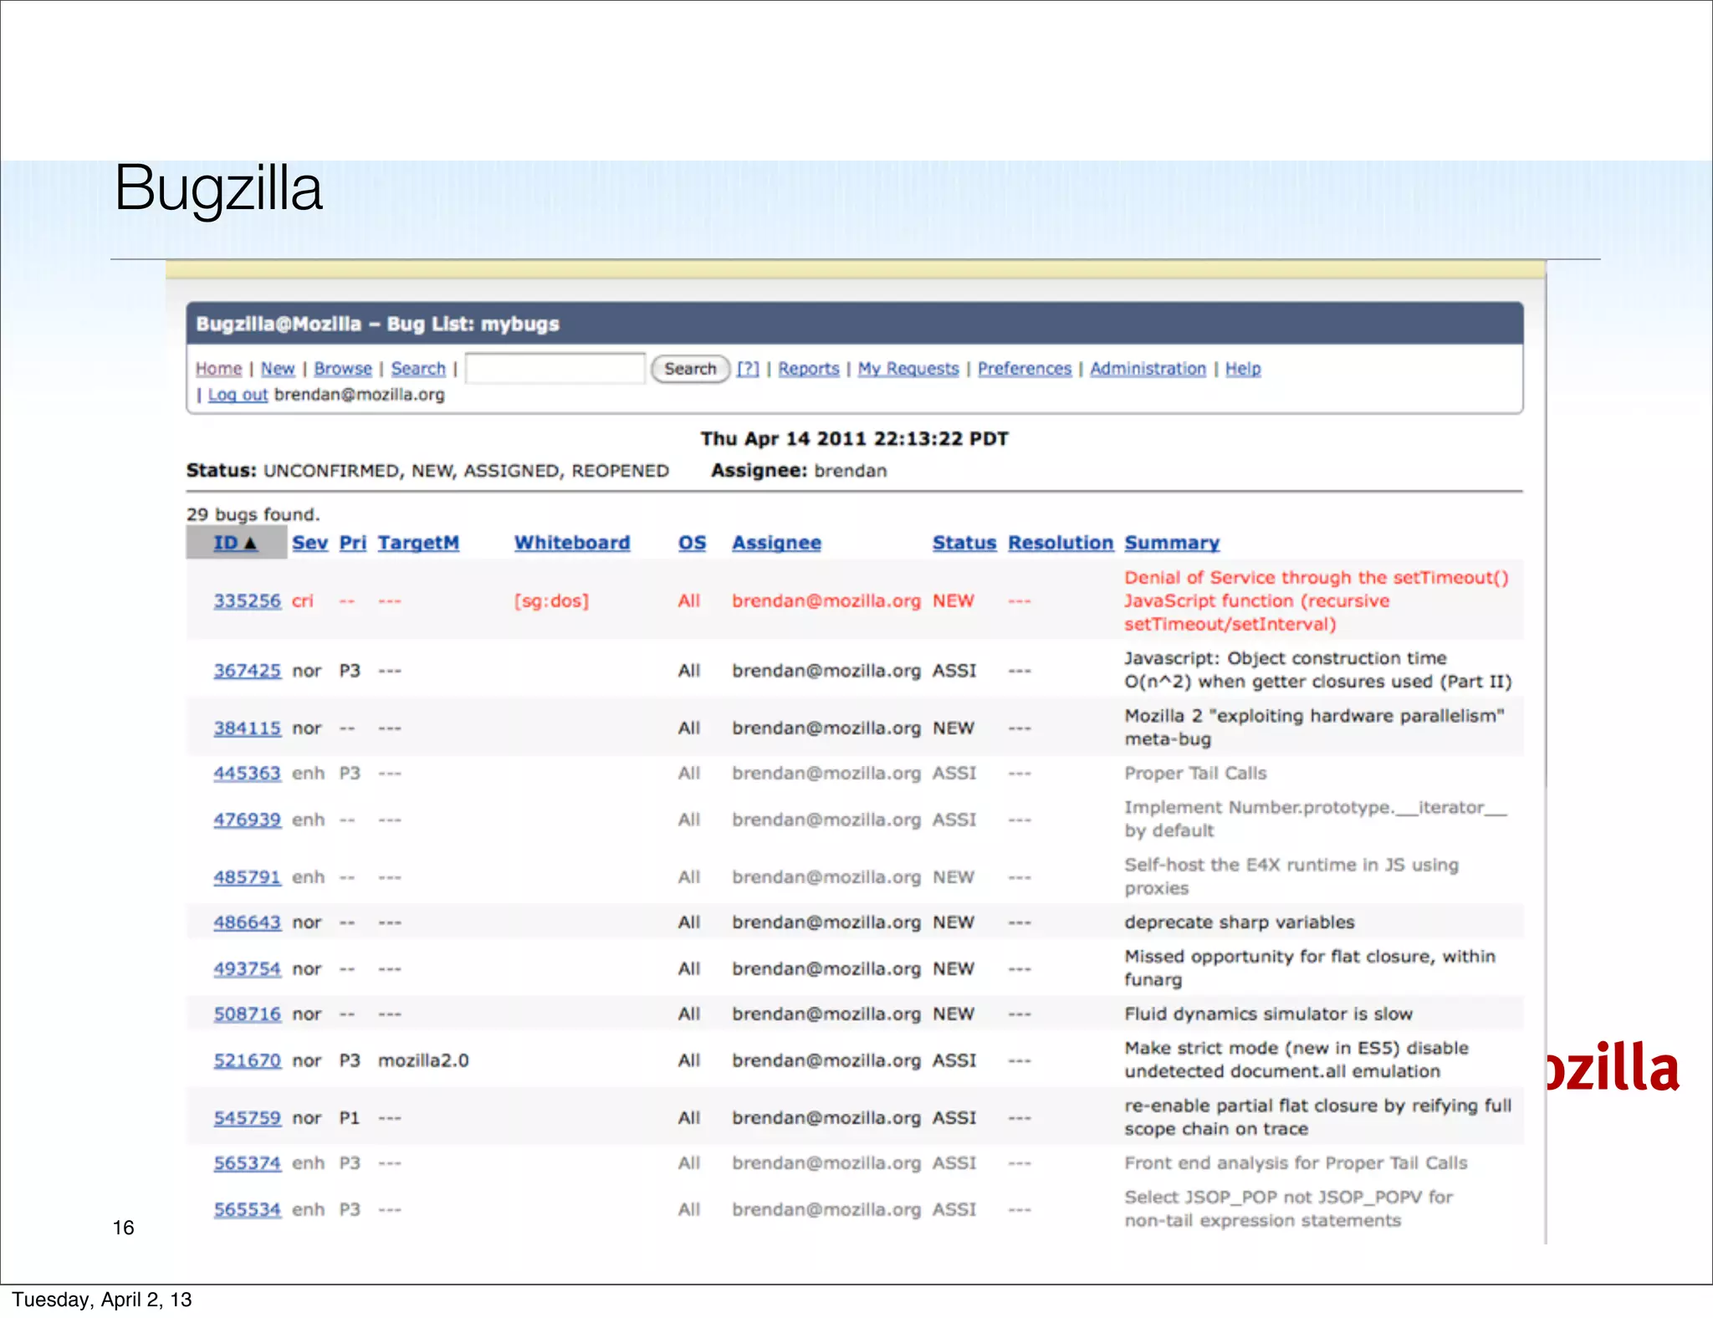
Task: Sort the bug list by ID column
Action: (227, 543)
